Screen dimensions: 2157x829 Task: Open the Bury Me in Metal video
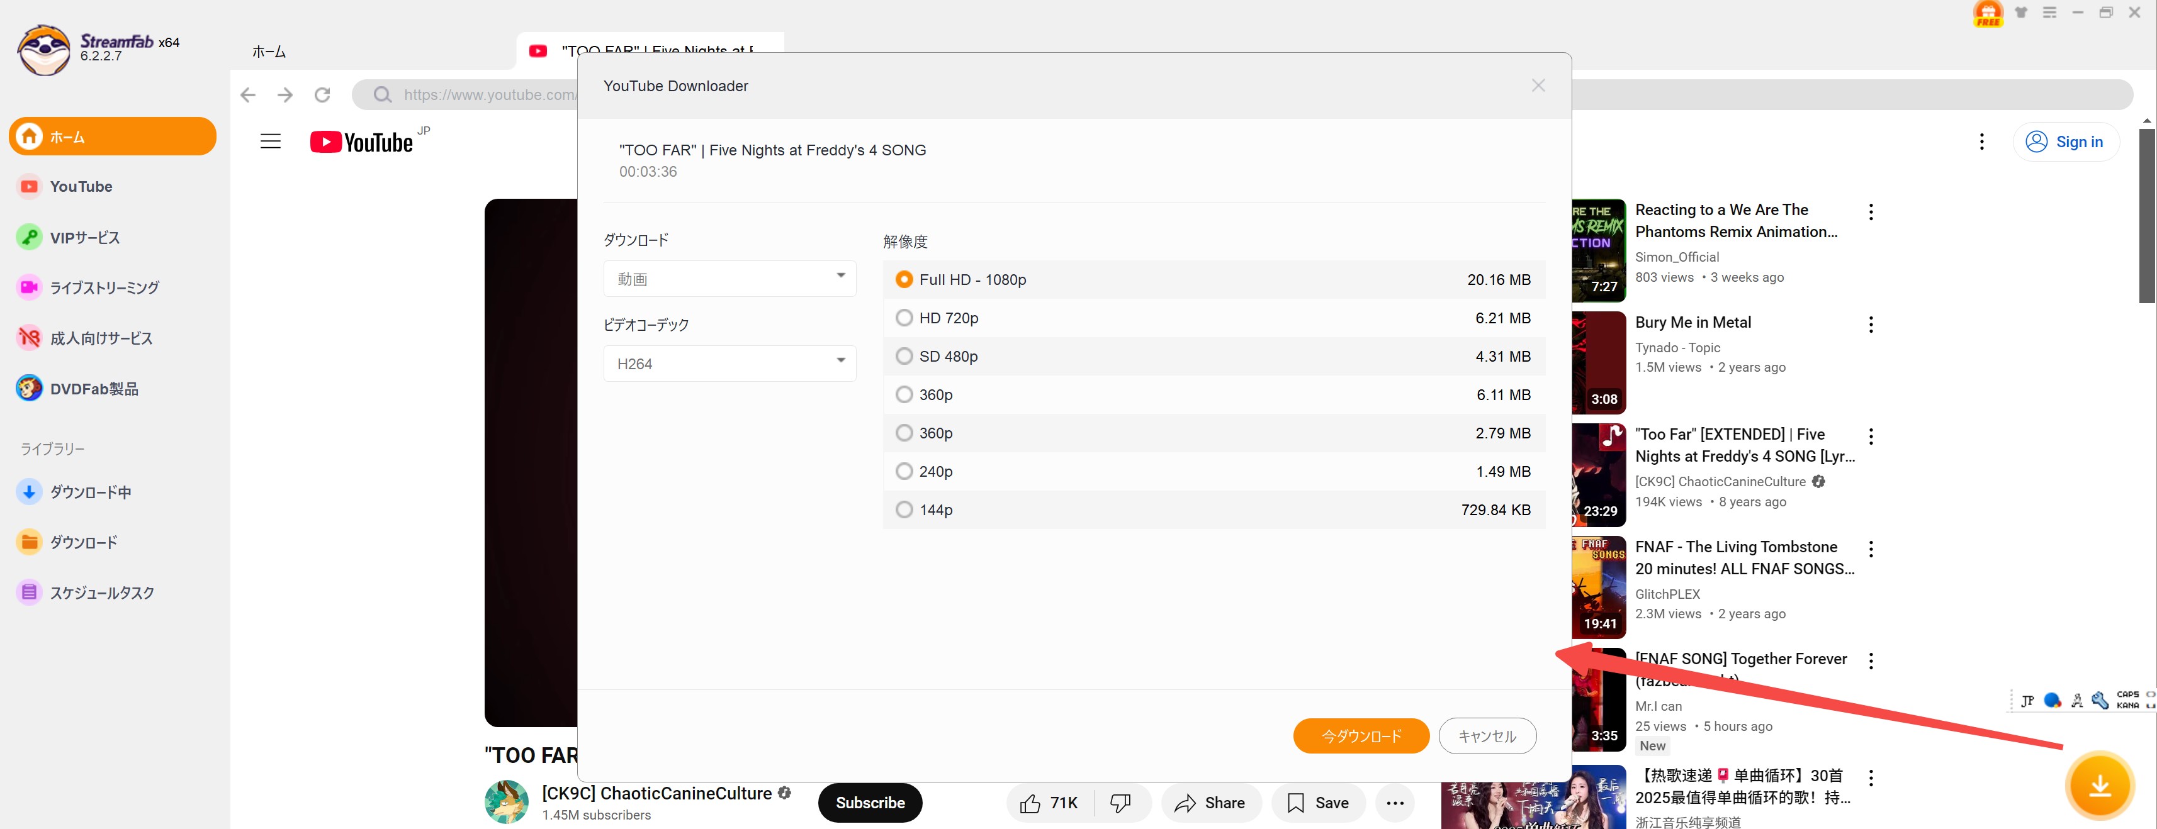click(1693, 322)
